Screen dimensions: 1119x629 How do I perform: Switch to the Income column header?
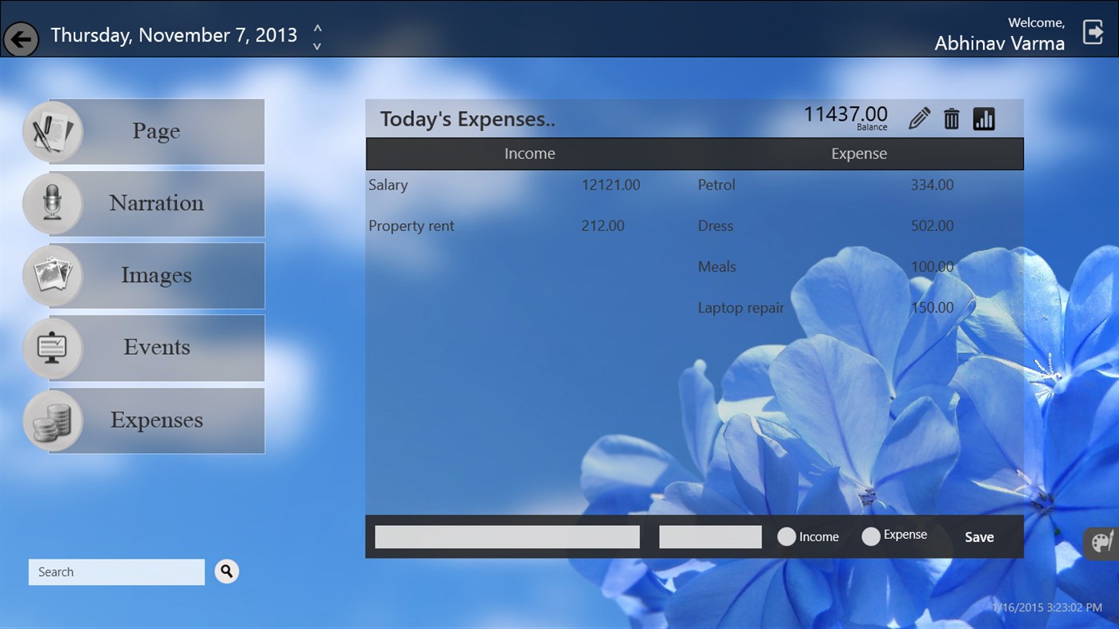coord(530,153)
